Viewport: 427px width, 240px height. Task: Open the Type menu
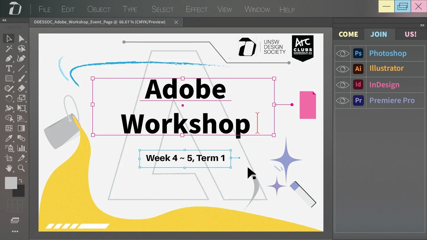pyautogui.click(x=130, y=9)
